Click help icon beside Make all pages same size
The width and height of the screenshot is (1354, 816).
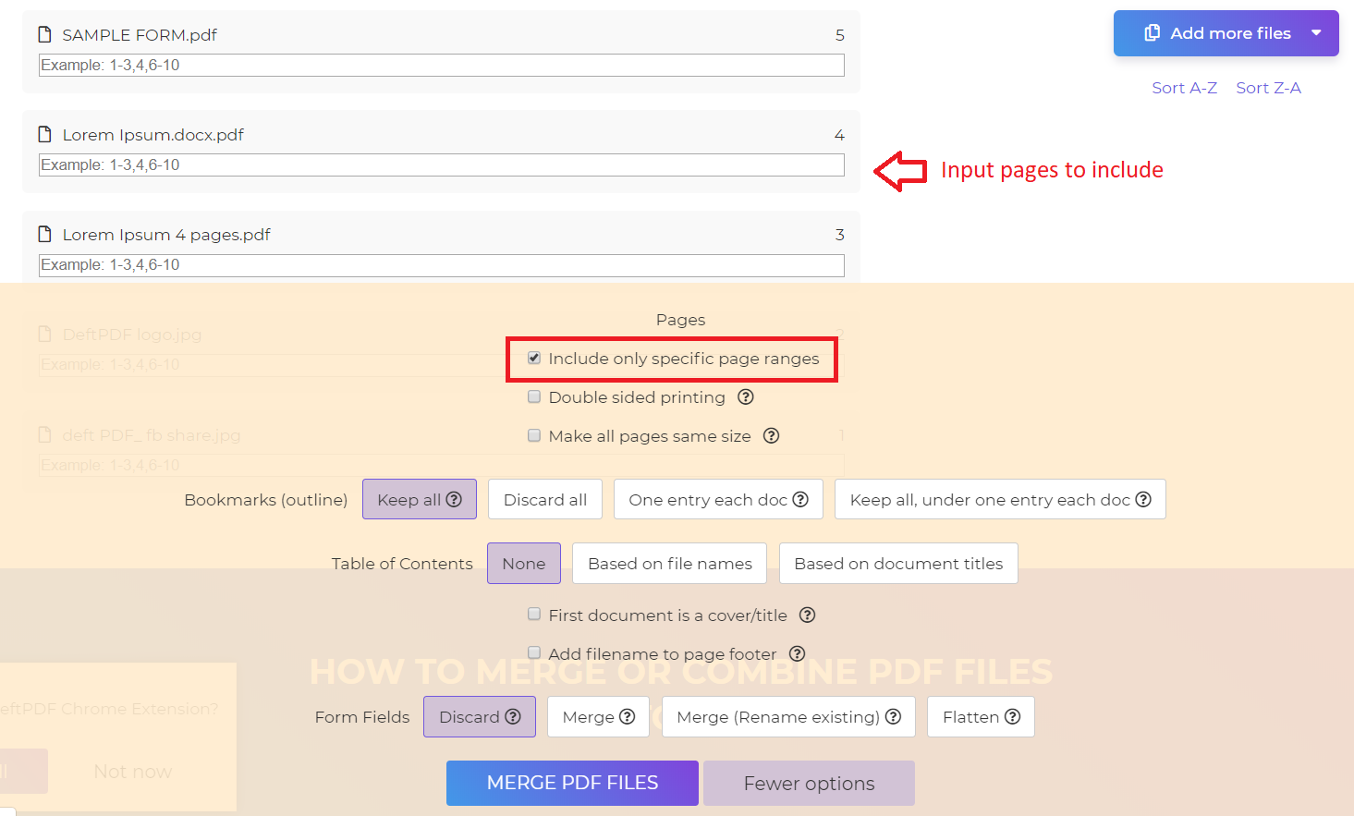pyautogui.click(x=772, y=436)
